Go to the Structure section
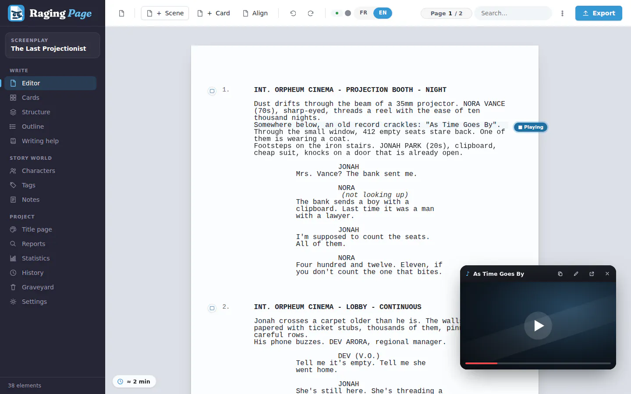 tap(50, 112)
